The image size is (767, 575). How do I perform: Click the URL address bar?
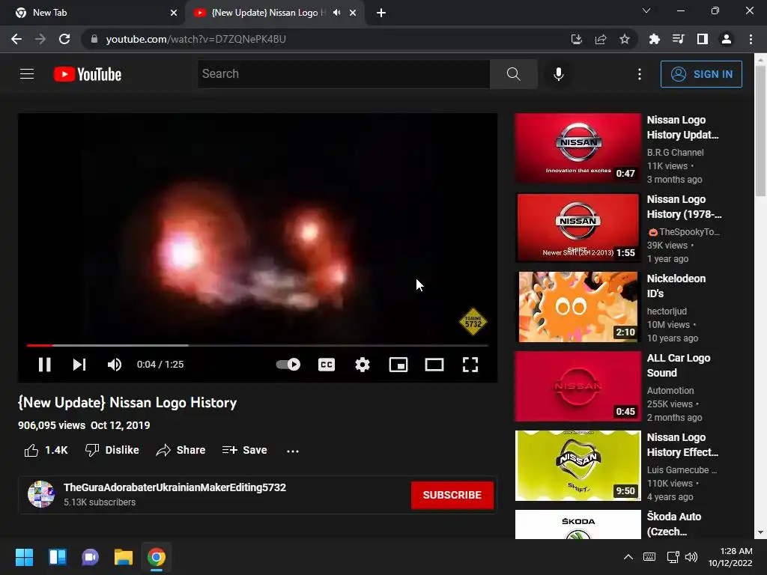click(323, 39)
